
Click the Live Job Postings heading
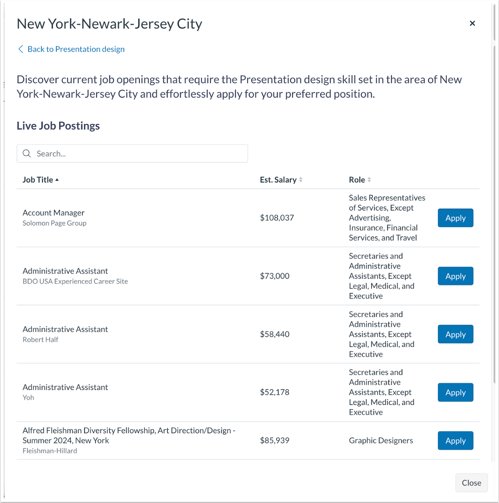click(58, 126)
